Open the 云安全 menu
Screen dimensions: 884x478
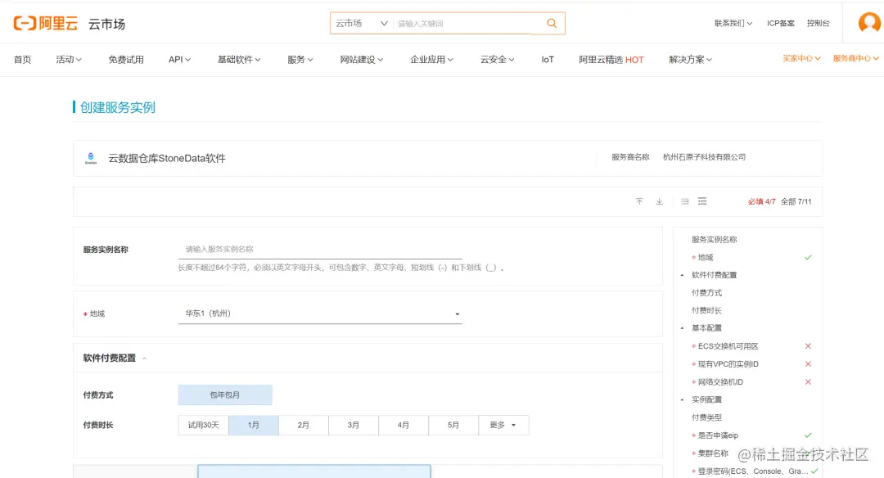498,59
